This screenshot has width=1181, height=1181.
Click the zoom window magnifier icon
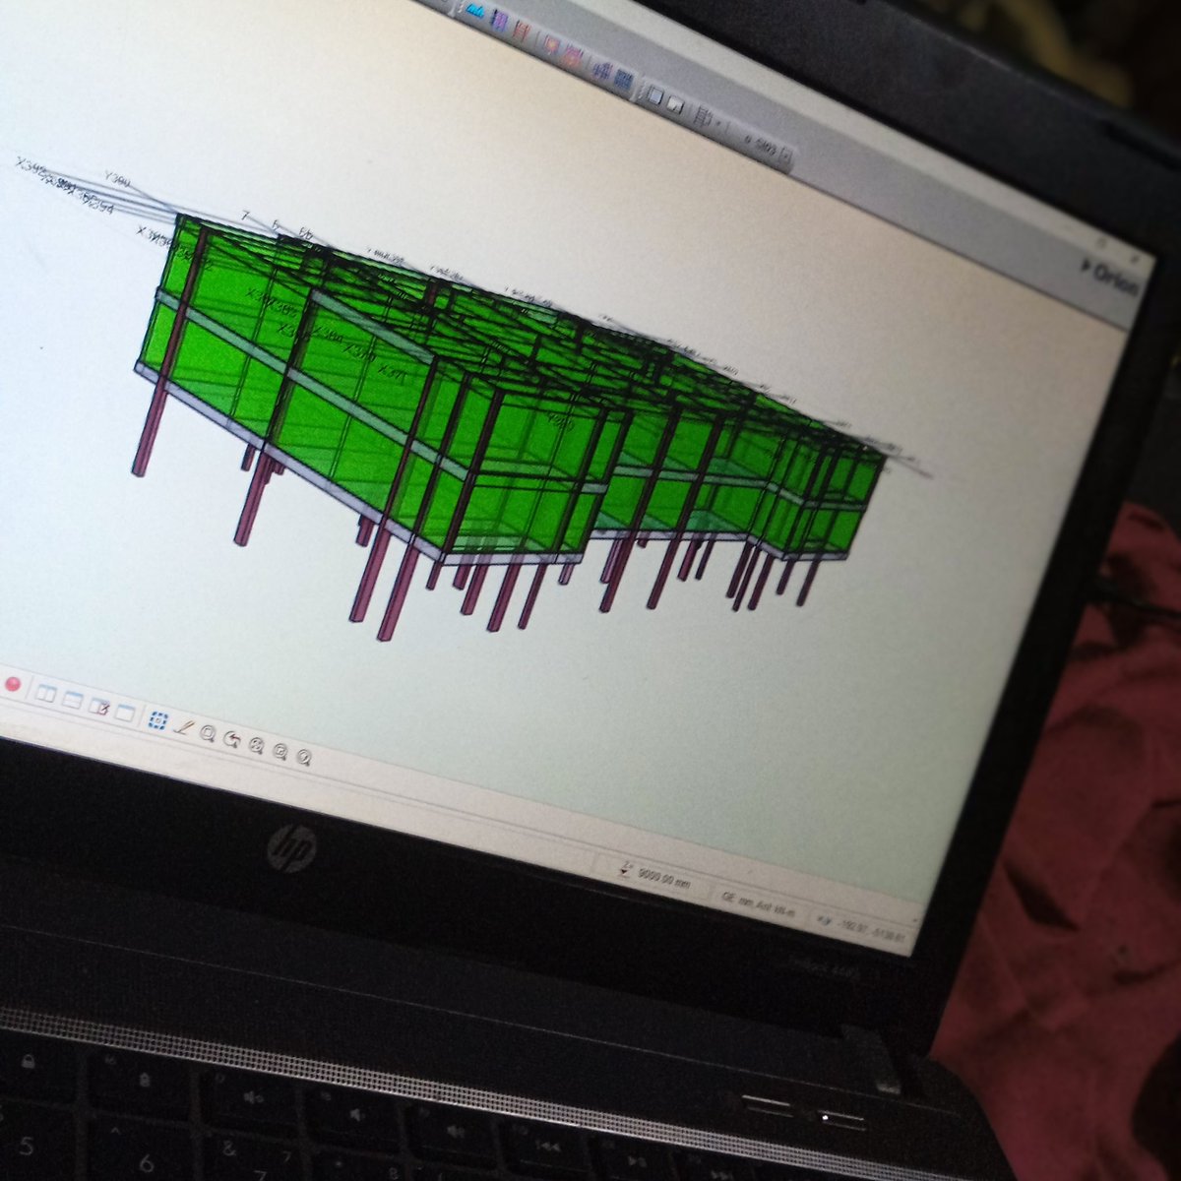(x=208, y=733)
